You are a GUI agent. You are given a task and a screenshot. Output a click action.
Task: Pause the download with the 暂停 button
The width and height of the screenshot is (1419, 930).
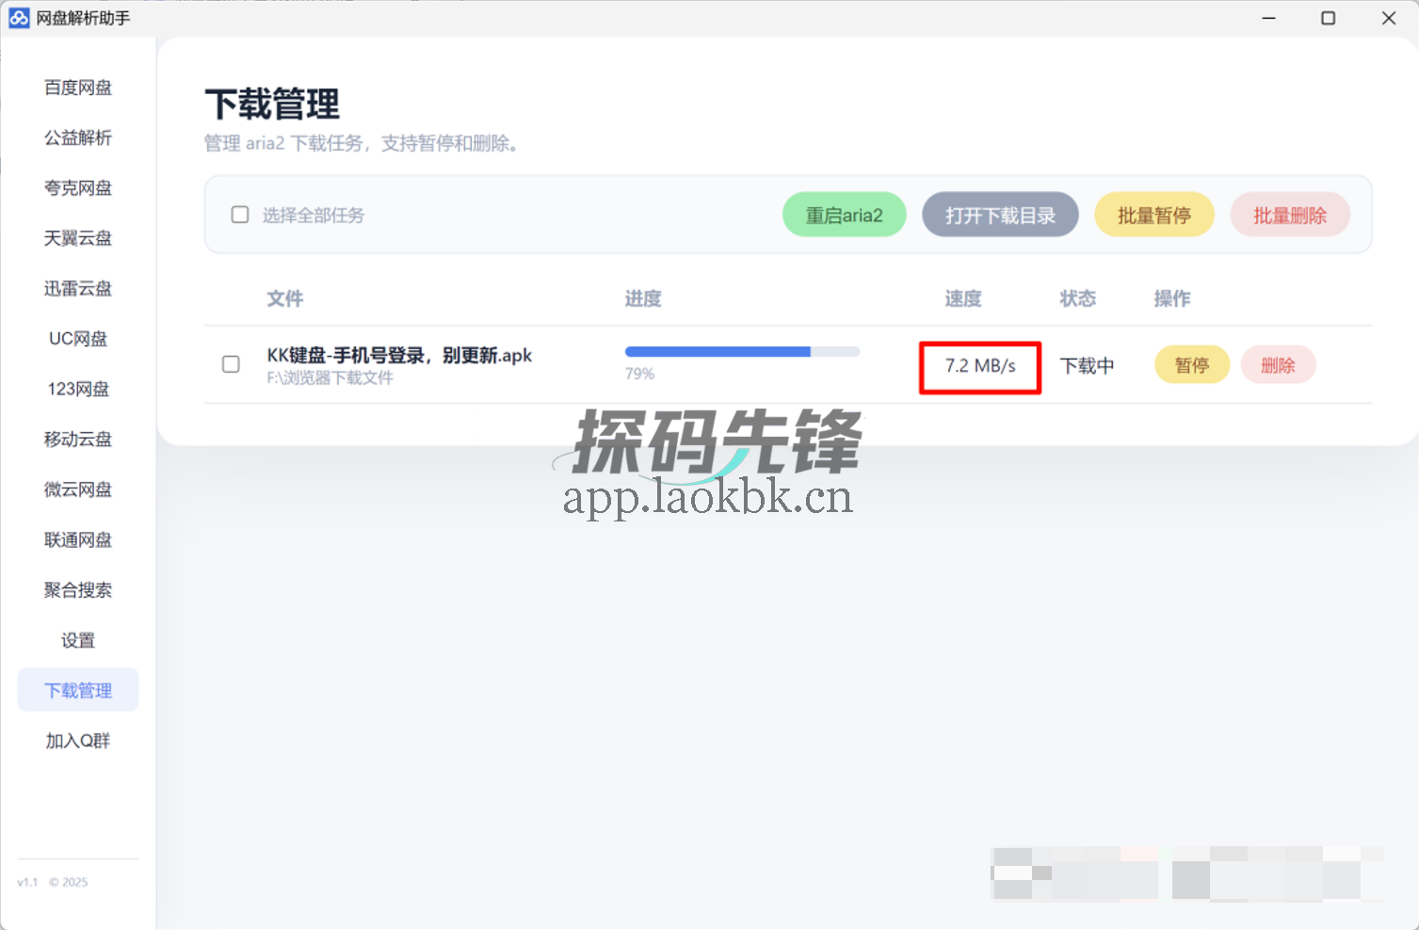1191,364
